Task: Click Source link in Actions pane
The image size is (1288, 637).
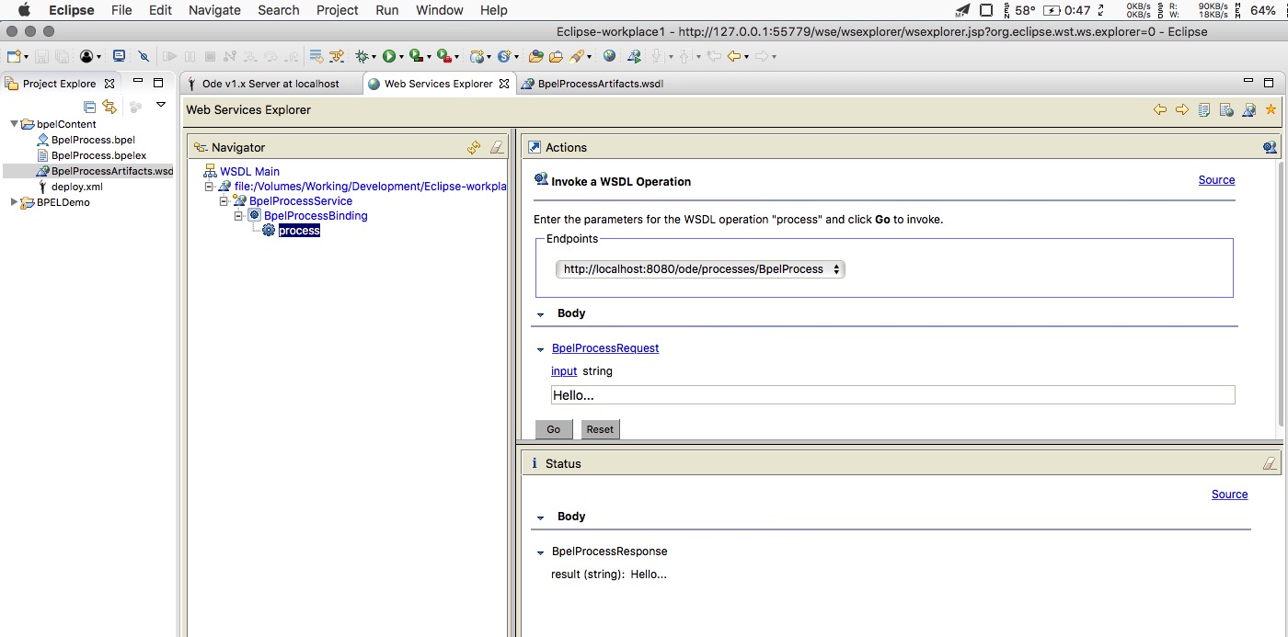Action: pyautogui.click(x=1216, y=180)
